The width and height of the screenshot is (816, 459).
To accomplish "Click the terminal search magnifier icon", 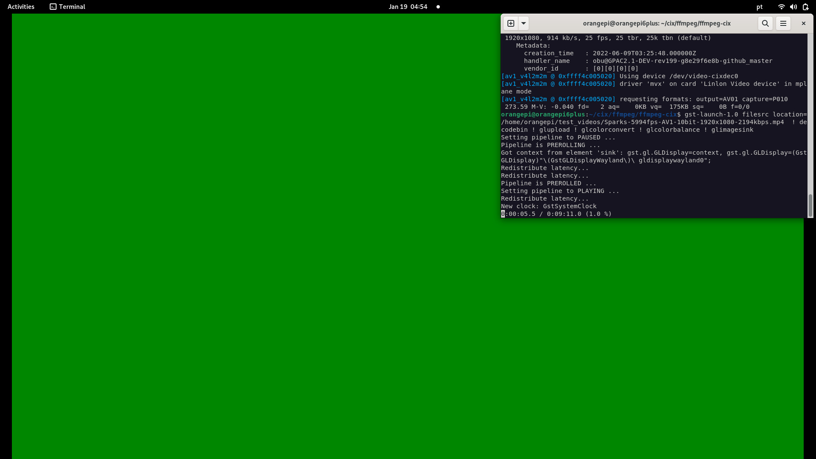I will click(x=765, y=23).
